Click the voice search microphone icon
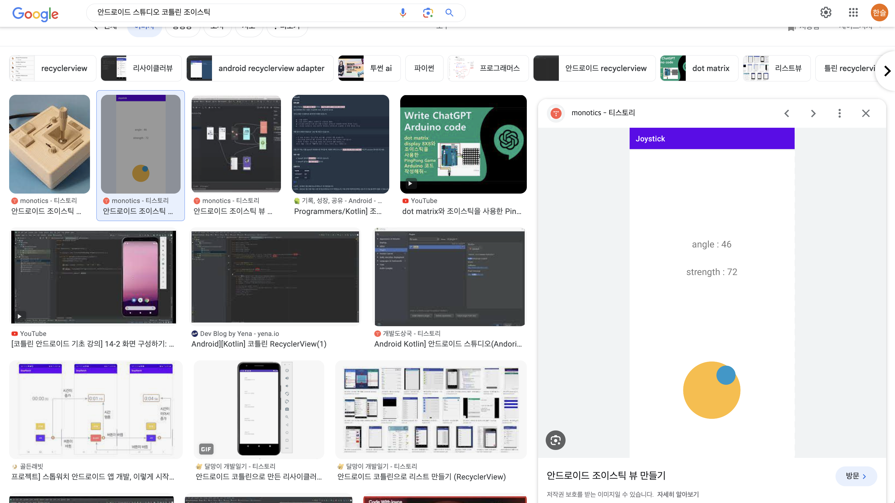 tap(403, 13)
